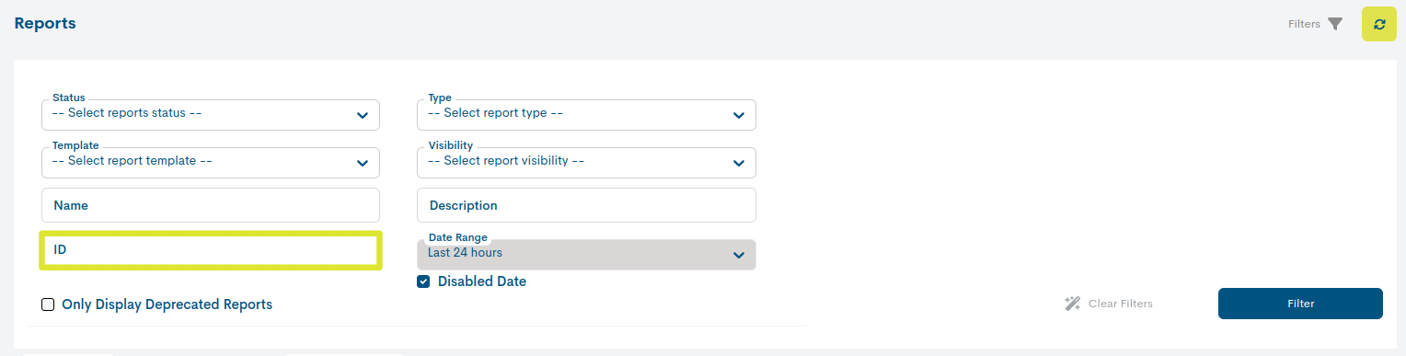Click the magic wand Clear Filters icon
This screenshot has width=1406, height=356.
tap(1072, 304)
